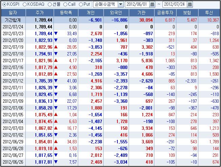Click the 기관 column header
221x167 pixels.
pyautogui.click(x=141, y=13)
